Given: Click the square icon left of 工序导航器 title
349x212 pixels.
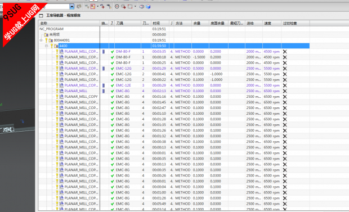Looking at the screenshot, I should tap(41, 16).
